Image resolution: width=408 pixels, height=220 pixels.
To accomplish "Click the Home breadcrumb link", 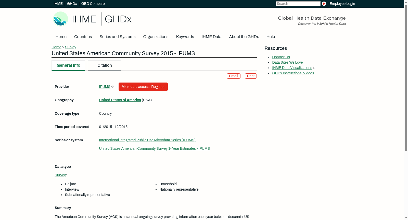I will click(56, 47).
